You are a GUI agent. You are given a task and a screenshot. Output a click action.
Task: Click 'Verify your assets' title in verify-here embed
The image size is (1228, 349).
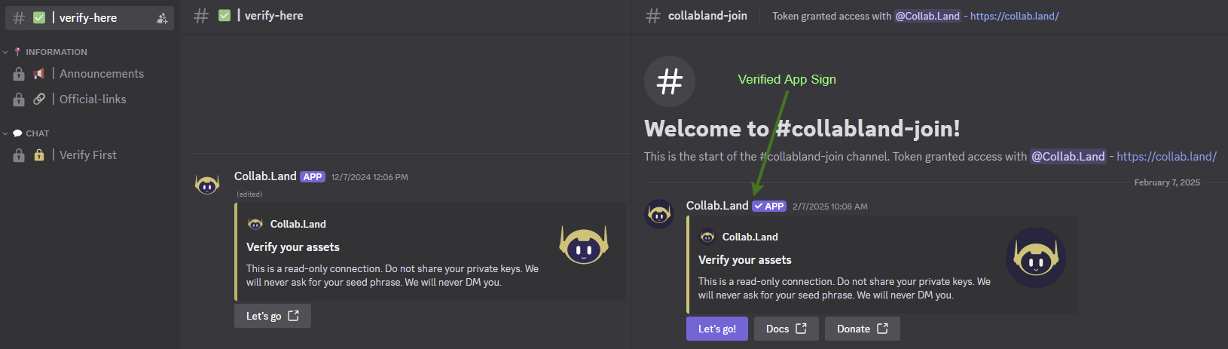coord(293,247)
